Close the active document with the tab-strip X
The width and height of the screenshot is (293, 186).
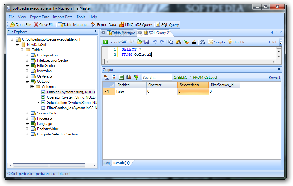281,33
